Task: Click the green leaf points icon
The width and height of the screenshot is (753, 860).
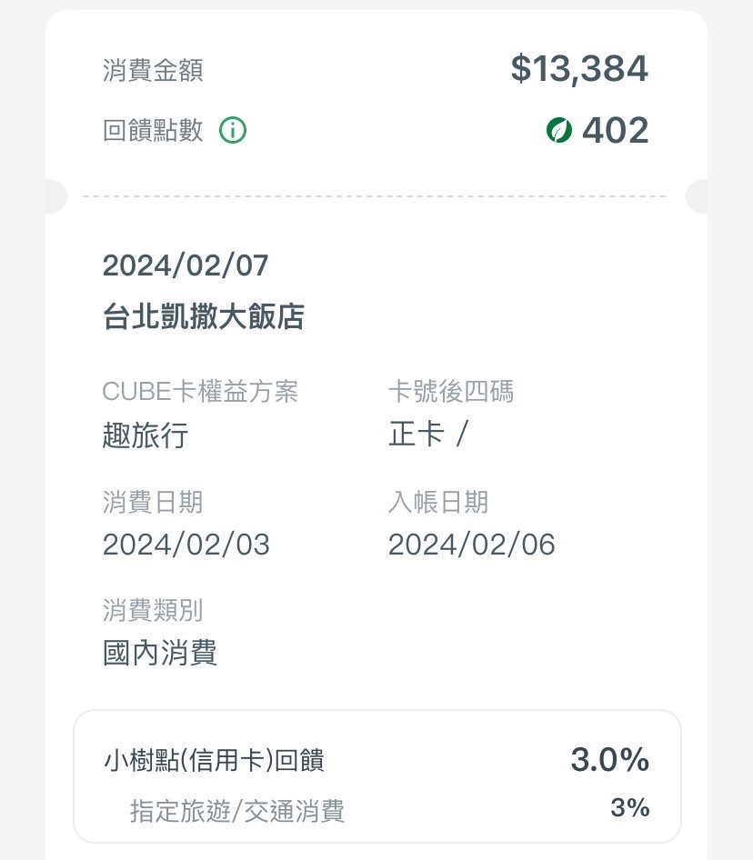Action: tap(558, 131)
